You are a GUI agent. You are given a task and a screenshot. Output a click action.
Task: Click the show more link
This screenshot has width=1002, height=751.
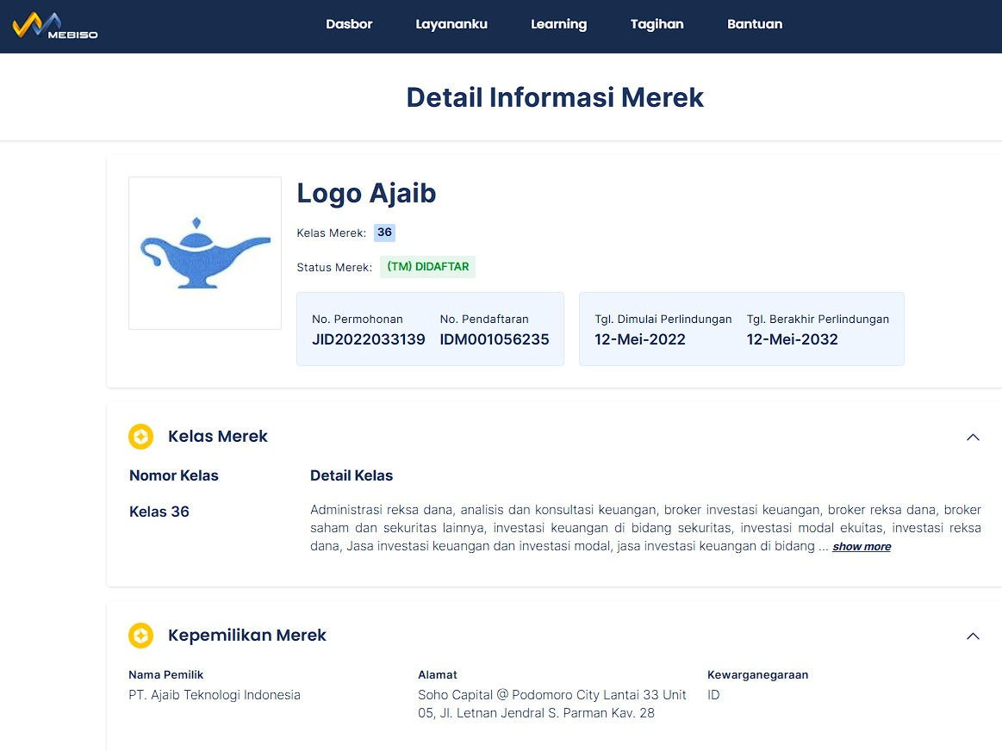pyautogui.click(x=862, y=547)
